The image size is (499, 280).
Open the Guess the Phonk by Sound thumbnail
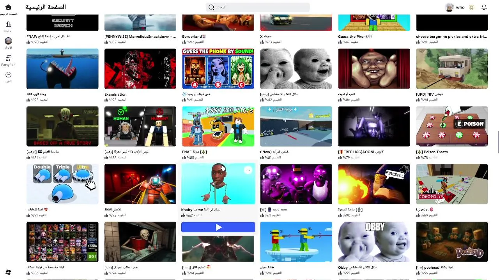tap(218, 68)
